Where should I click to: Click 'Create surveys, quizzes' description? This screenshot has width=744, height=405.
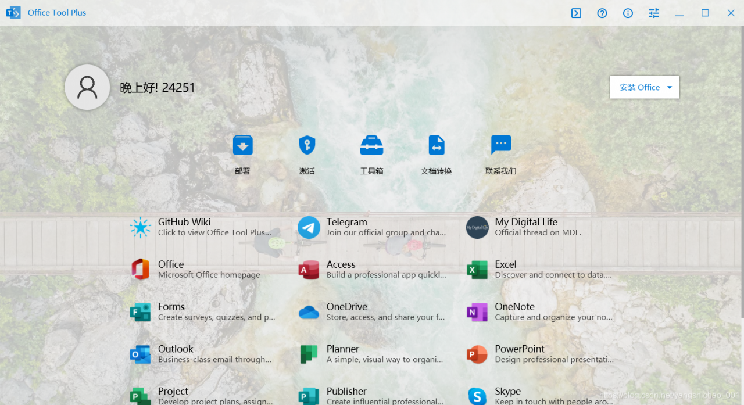pos(217,317)
